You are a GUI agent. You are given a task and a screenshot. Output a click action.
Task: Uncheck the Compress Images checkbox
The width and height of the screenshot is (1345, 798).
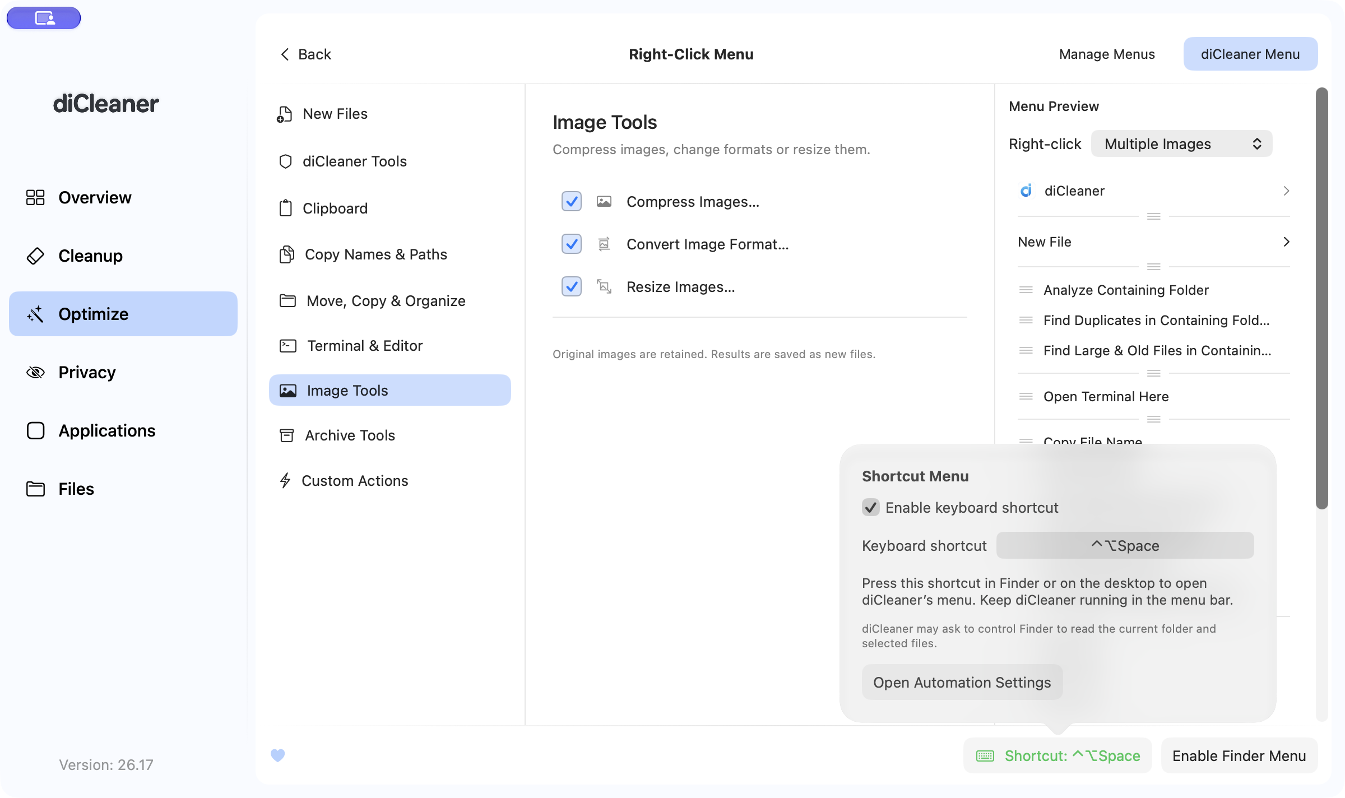point(572,201)
